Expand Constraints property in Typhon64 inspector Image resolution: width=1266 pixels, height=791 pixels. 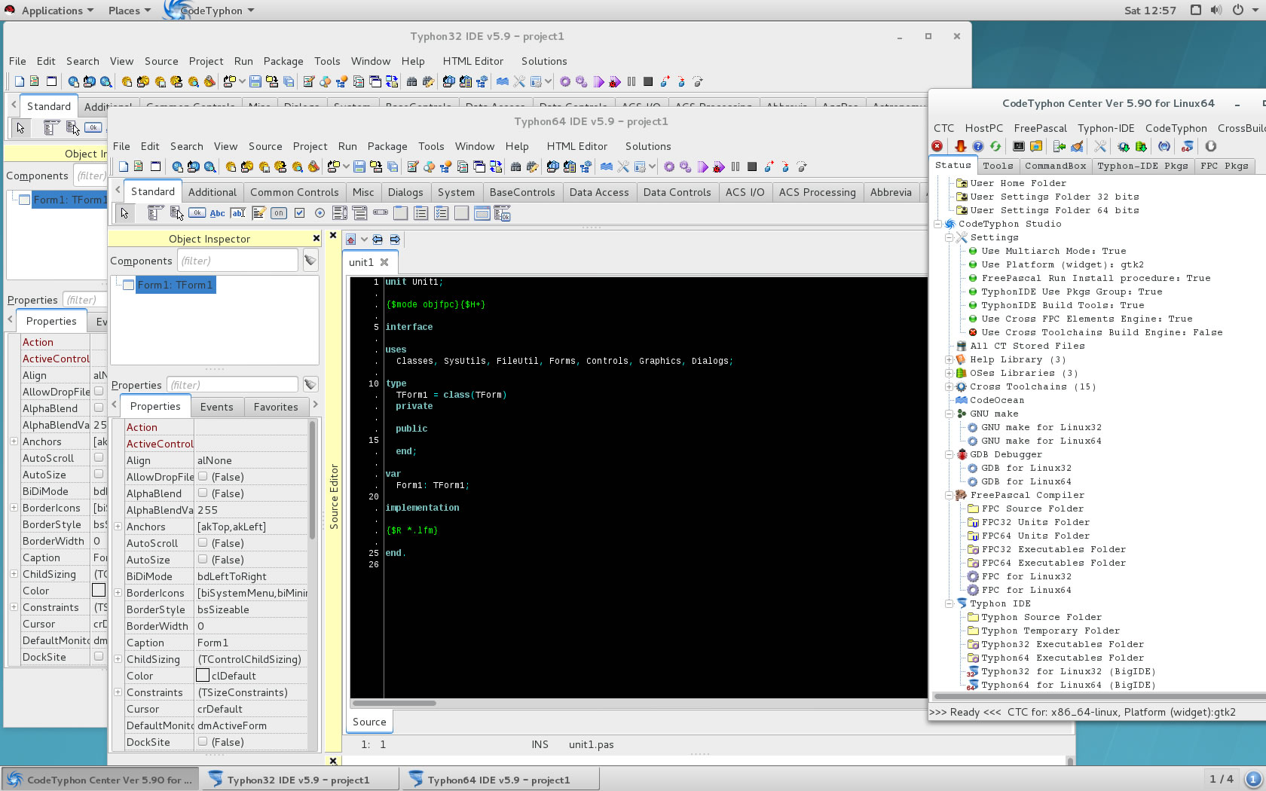click(x=118, y=692)
